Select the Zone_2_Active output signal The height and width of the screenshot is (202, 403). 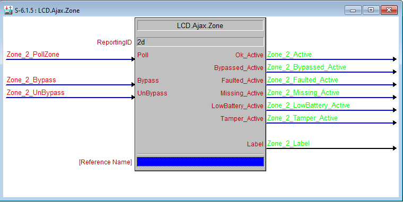click(290, 55)
